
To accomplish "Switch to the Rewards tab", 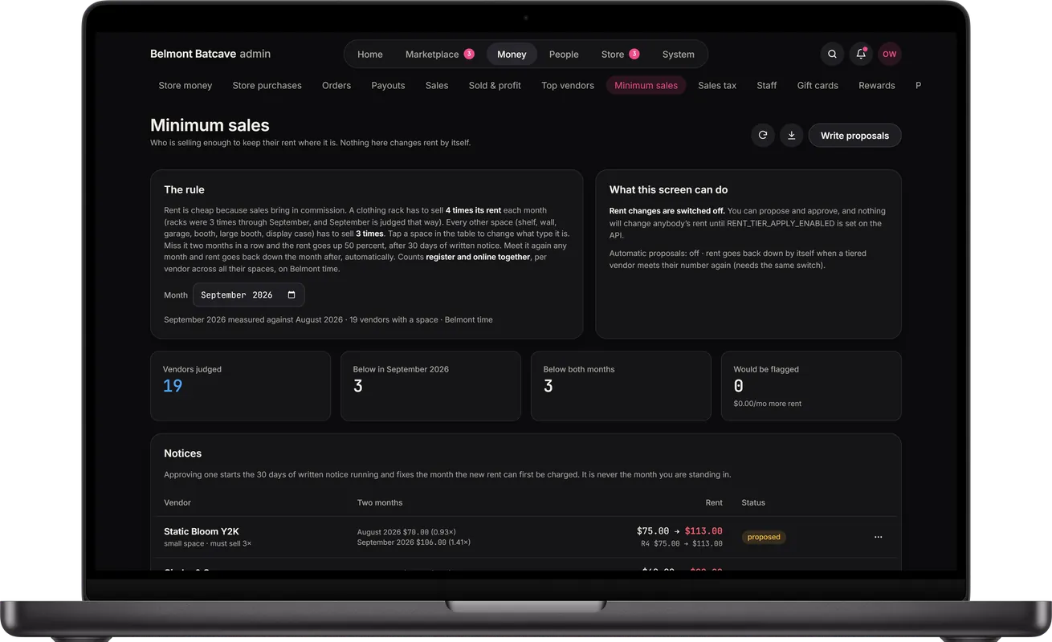I will (x=877, y=85).
